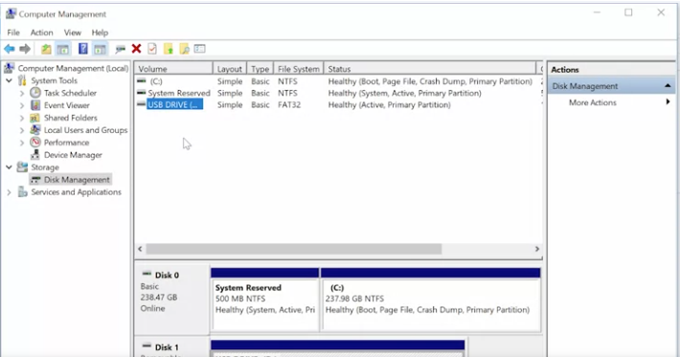The width and height of the screenshot is (680, 357).
Task: Click the Forward arrow toolbar button
Action: [25, 49]
